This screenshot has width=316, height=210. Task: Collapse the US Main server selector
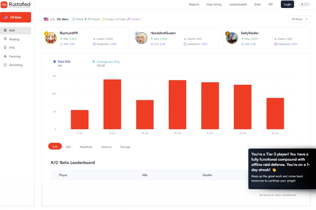[x=16, y=17]
